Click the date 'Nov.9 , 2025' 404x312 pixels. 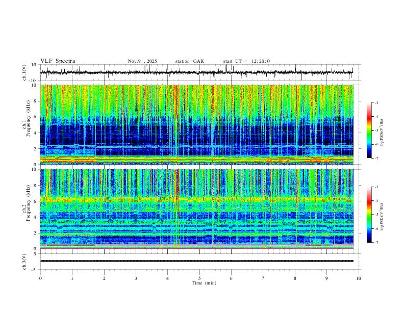click(x=142, y=61)
